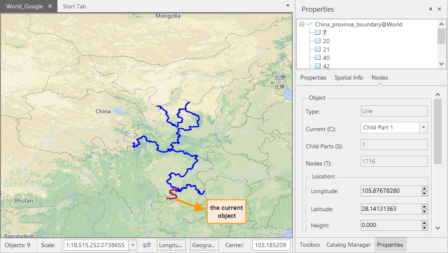448x253 pixels.
Task: Click the Longitude coordinate button in status bar
Action: (171, 245)
